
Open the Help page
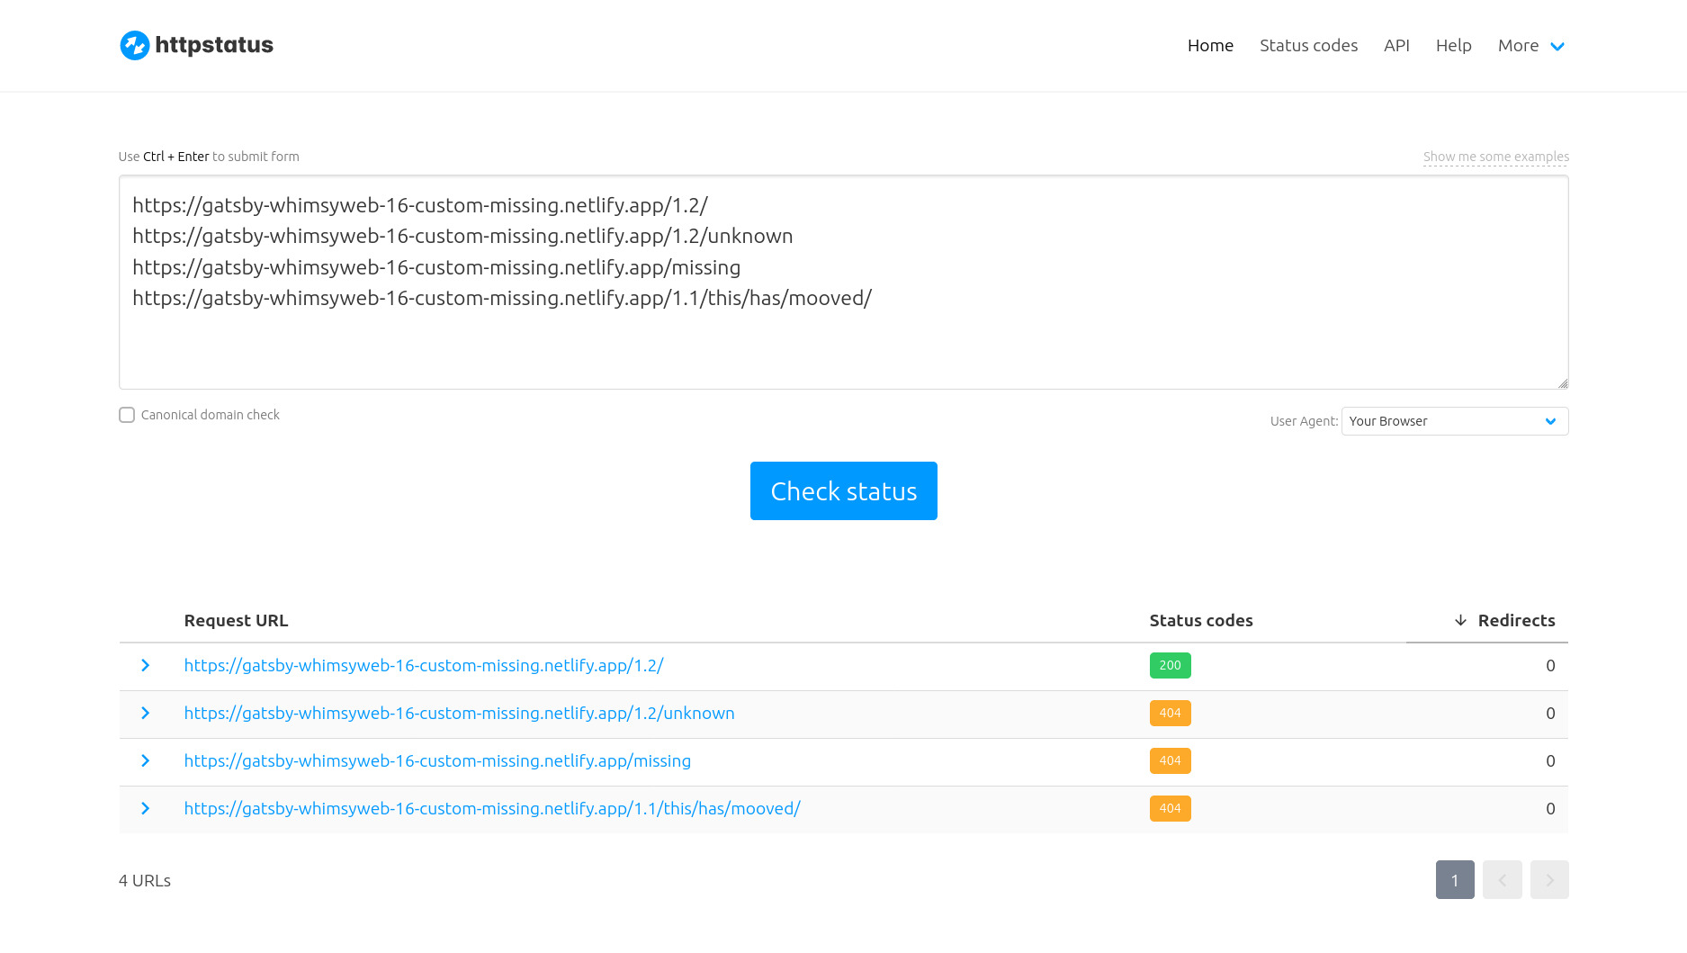click(1453, 46)
